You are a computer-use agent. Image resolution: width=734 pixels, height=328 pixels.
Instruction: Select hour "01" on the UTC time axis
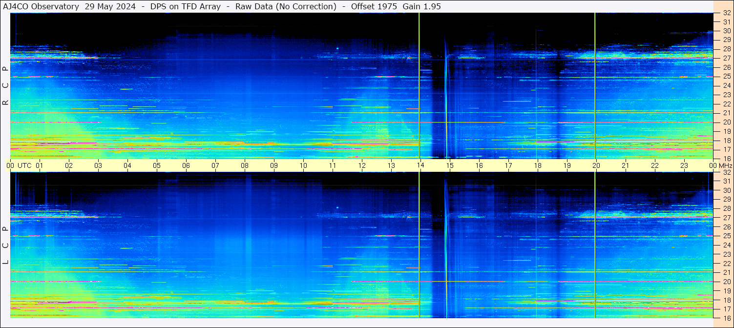point(40,165)
